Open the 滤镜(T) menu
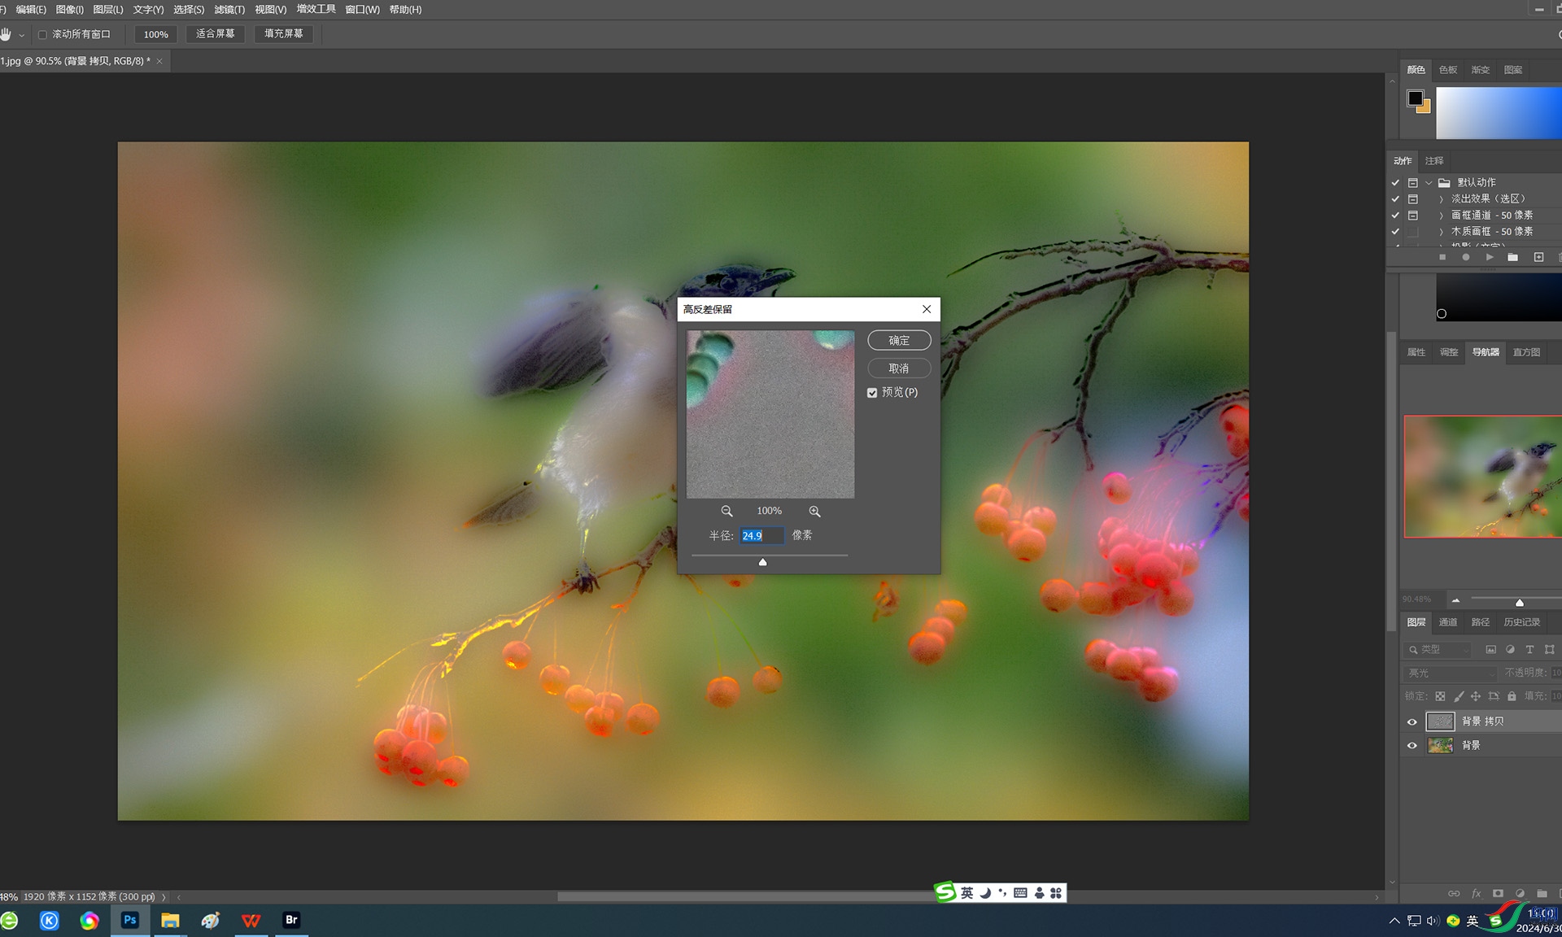Image resolution: width=1562 pixels, height=937 pixels. [x=229, y=10]
